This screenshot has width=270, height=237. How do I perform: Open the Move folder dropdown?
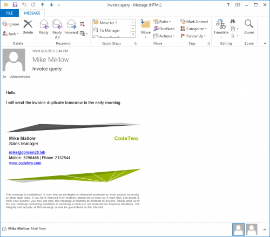click(146, 29)
